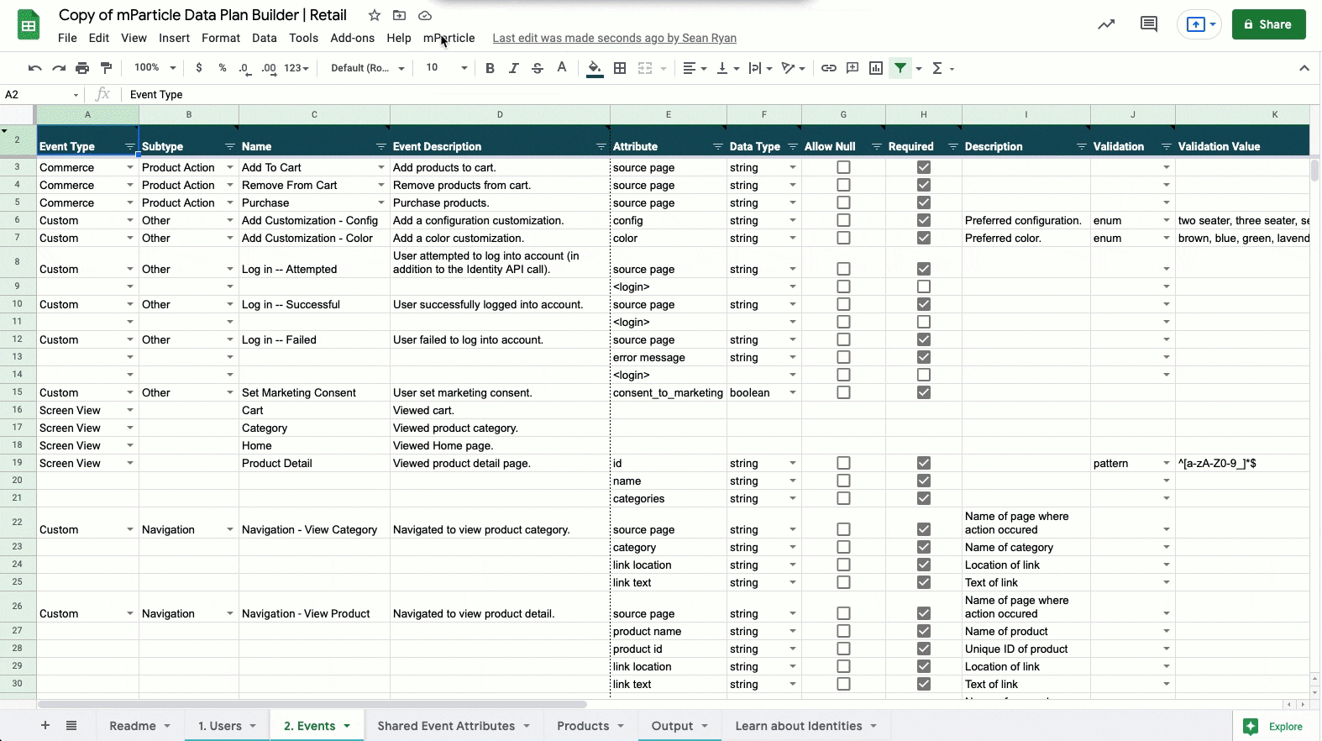Open the Borders tool

(x=620, y=68)
